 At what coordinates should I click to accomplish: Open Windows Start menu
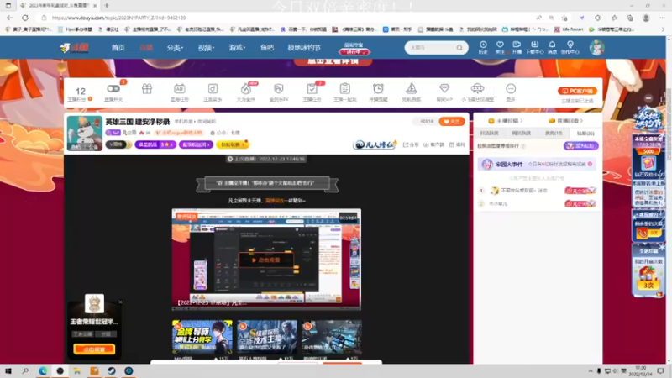pyautogui.click(x=8, y=370)
